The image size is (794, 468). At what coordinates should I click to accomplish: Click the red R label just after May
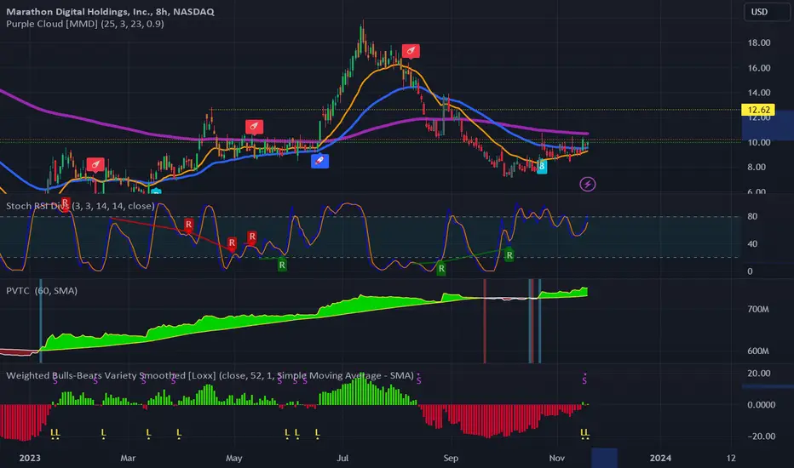[251, 237]
